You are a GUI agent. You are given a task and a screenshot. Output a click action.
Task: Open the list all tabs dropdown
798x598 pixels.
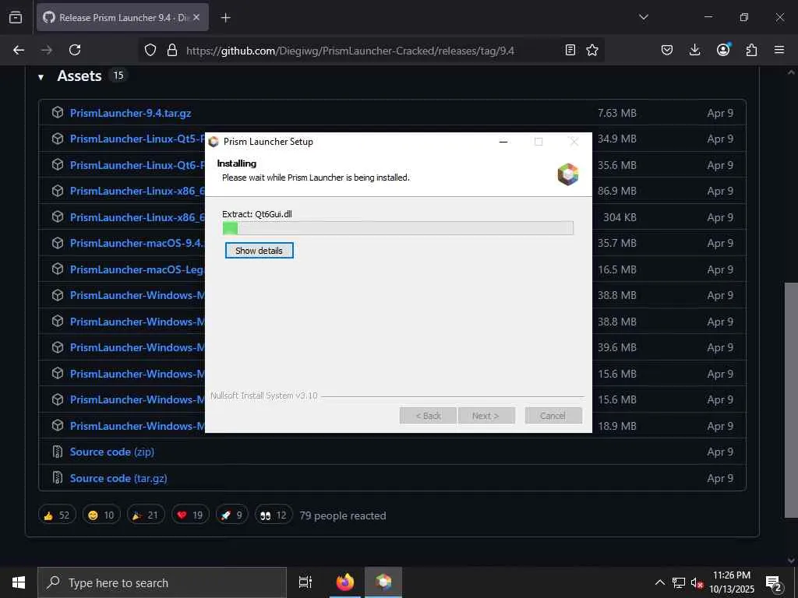(x=643, y=17)
